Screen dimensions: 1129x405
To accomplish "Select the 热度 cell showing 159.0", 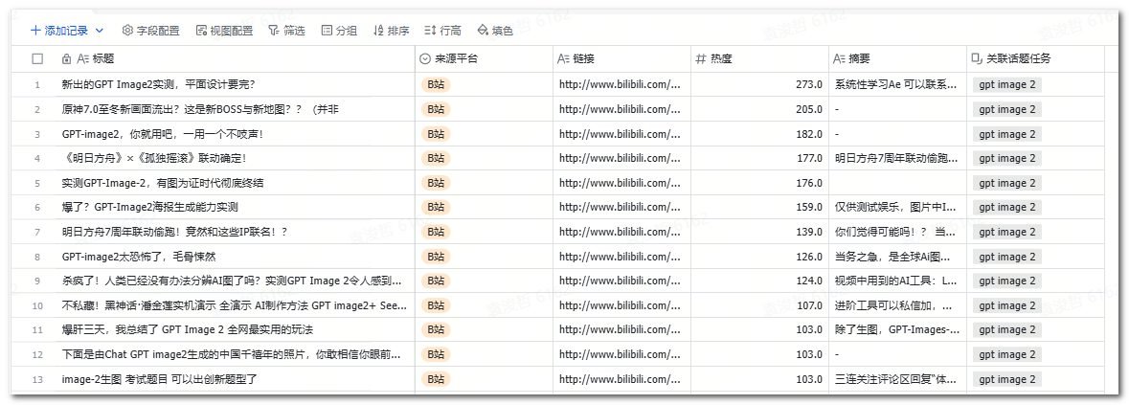I will pos(759,207).
